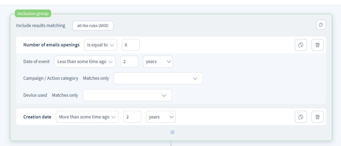This screenshot has width=341, height=146.
Task: Edit the emails openings count field
Action: 131,45
